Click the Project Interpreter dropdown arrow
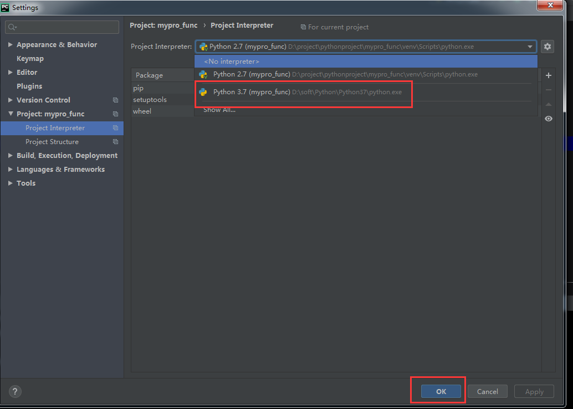This screenshot has height=409, width=573. point(530,47)
